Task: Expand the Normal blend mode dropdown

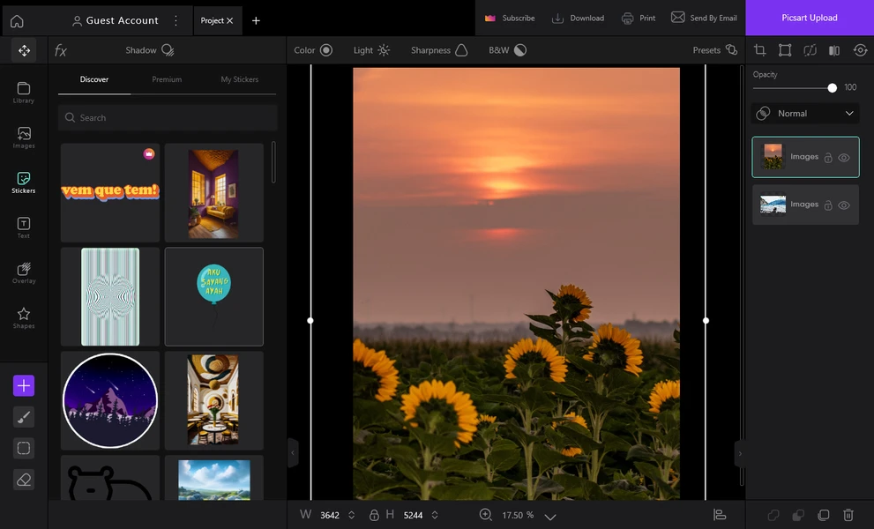Action: point(805,113)
